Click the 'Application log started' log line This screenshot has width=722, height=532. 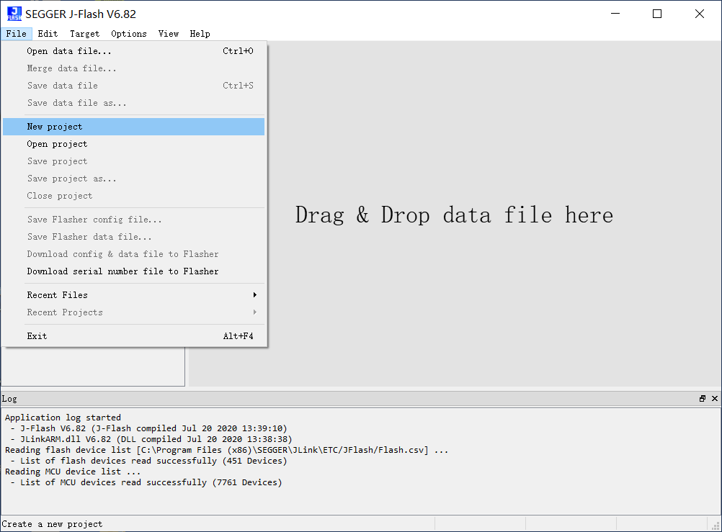pyautogui.click(x=63, y=418)
